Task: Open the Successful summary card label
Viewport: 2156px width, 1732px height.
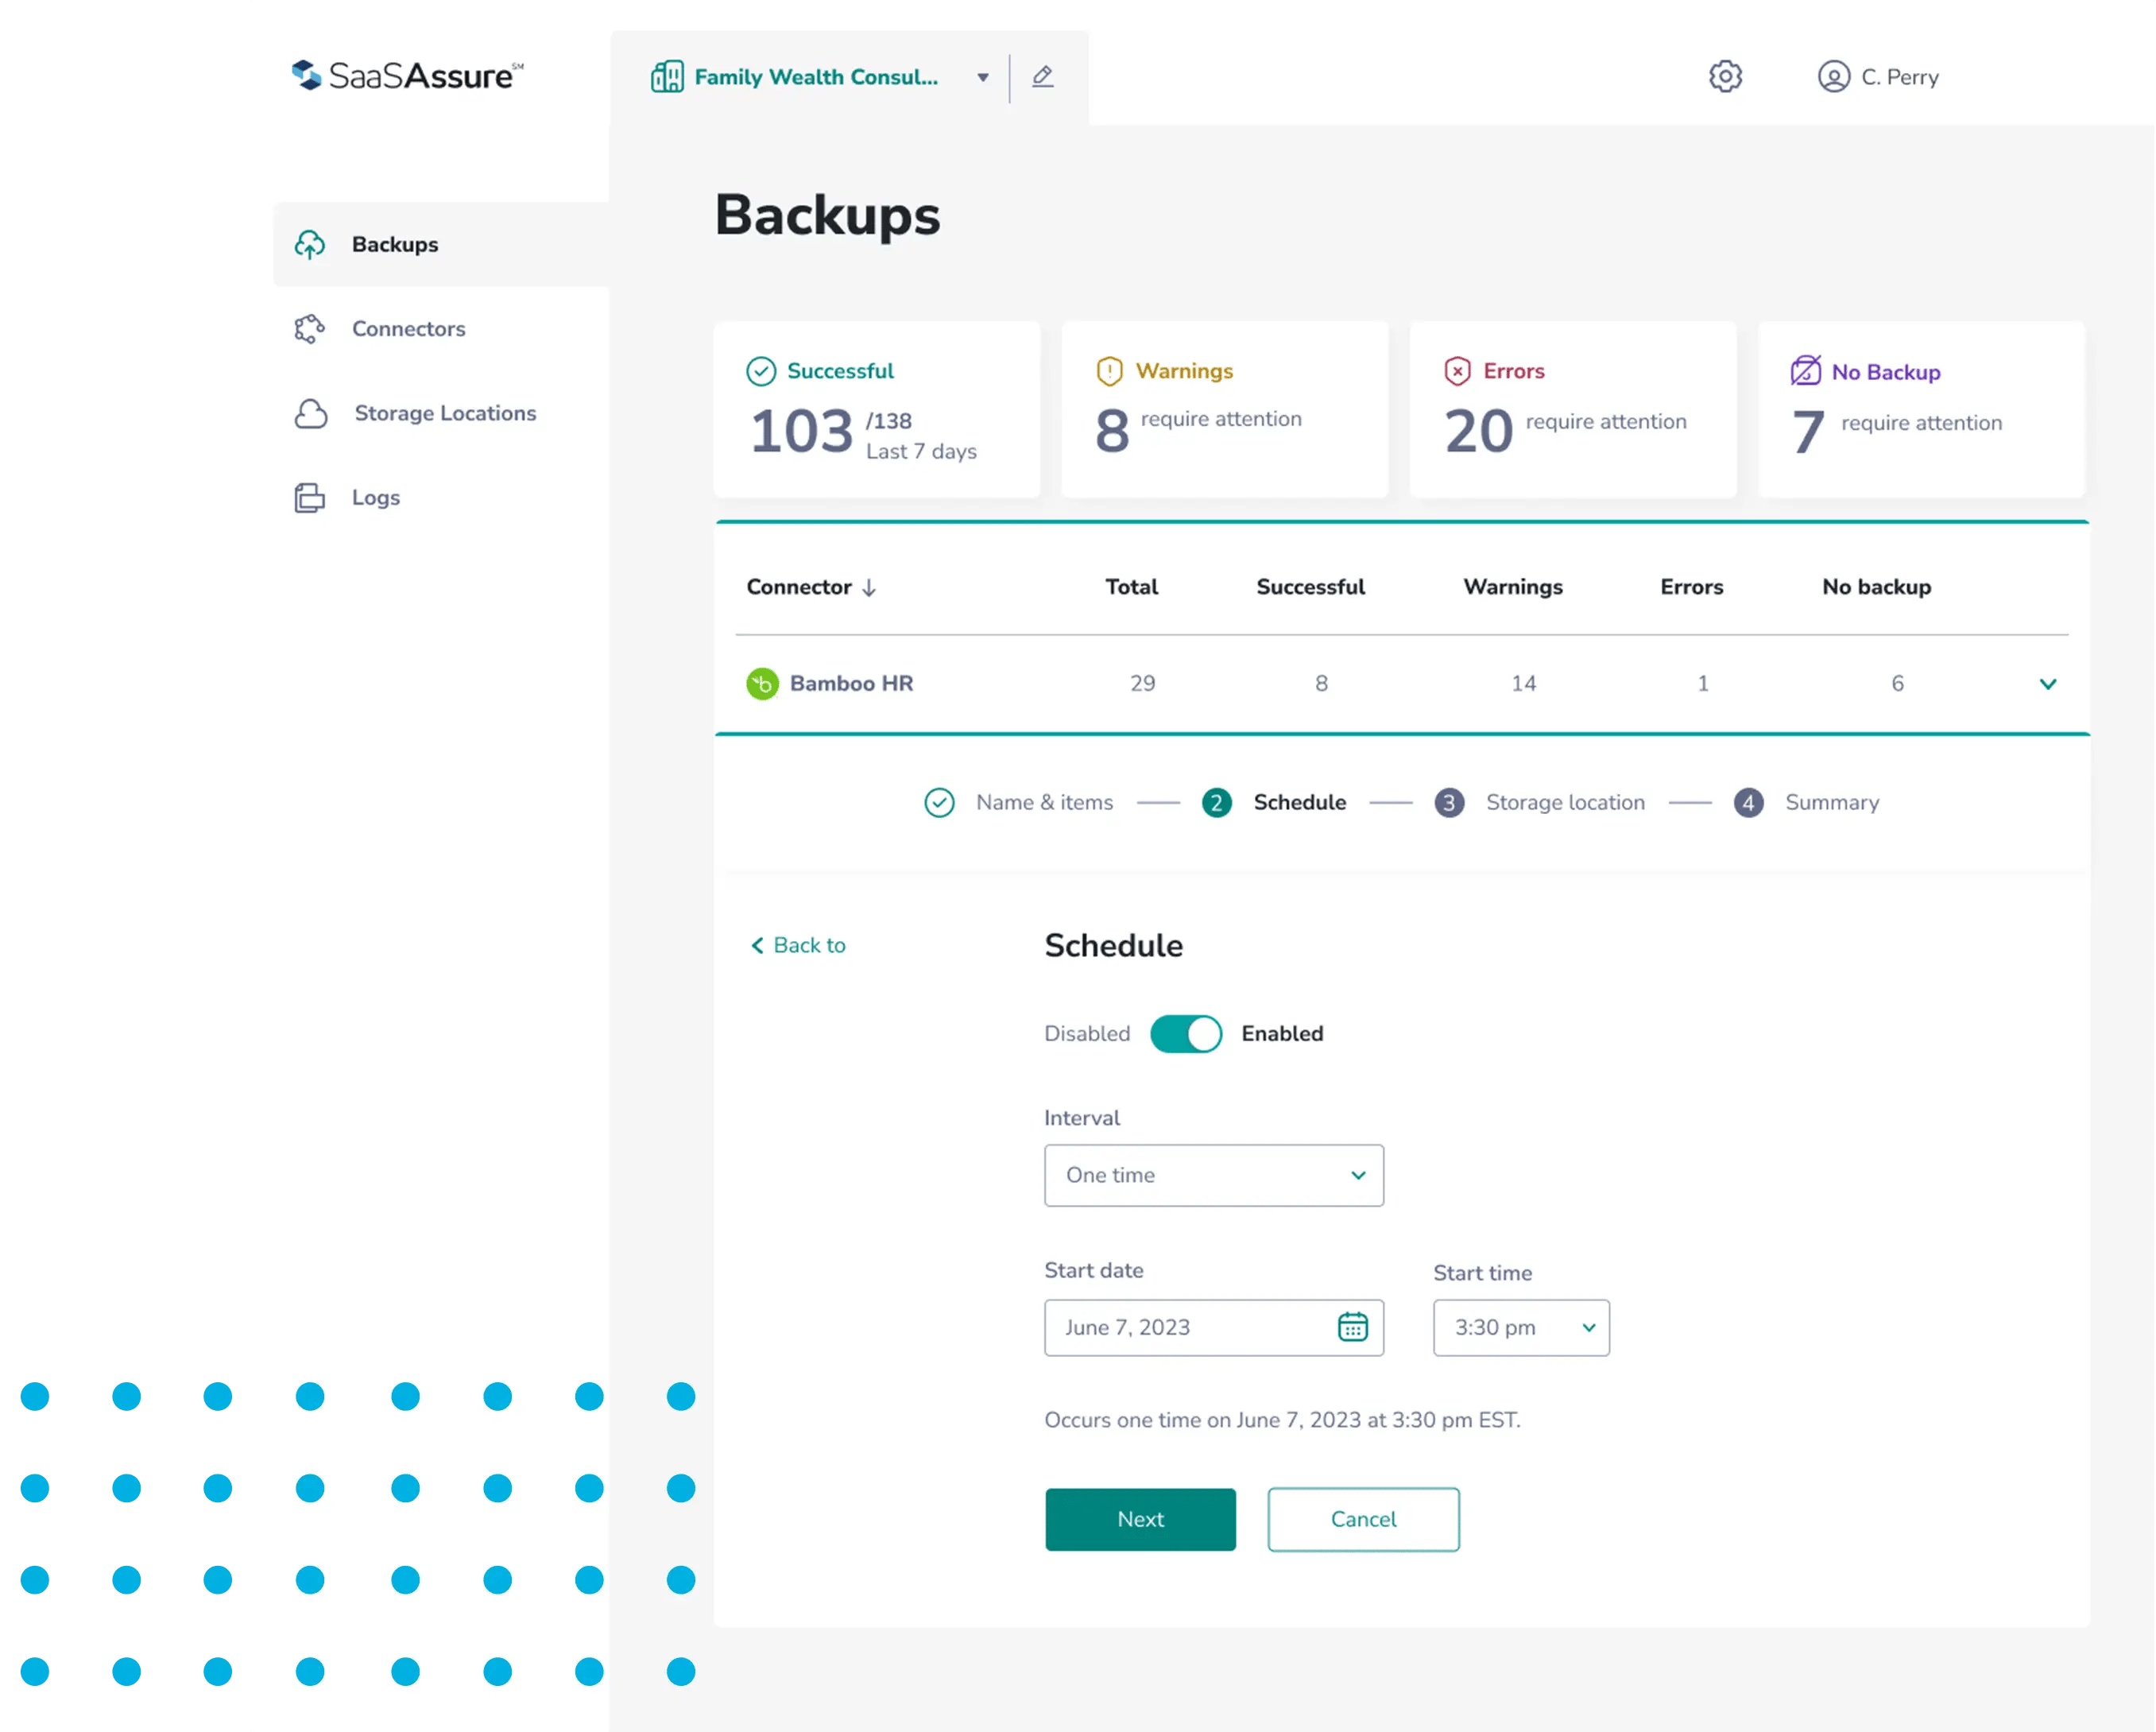Action: 840,371
